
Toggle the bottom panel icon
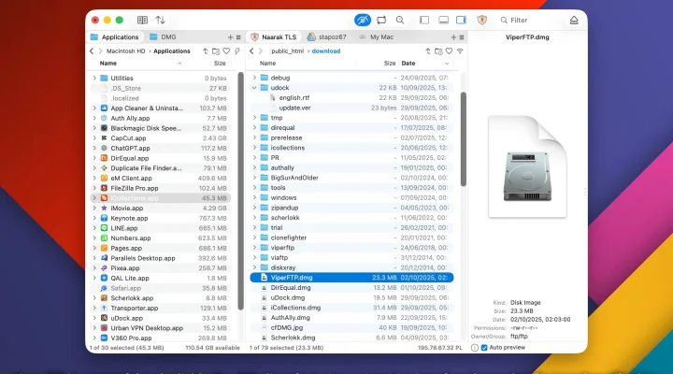(x=443, y=21)
